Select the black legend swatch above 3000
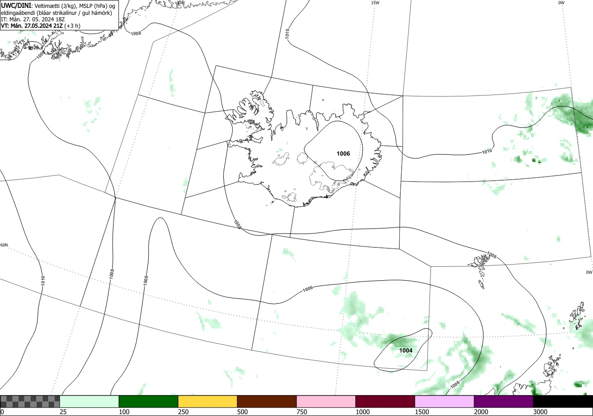The height and width of the screenshot is (416, 593). point(563,401)
